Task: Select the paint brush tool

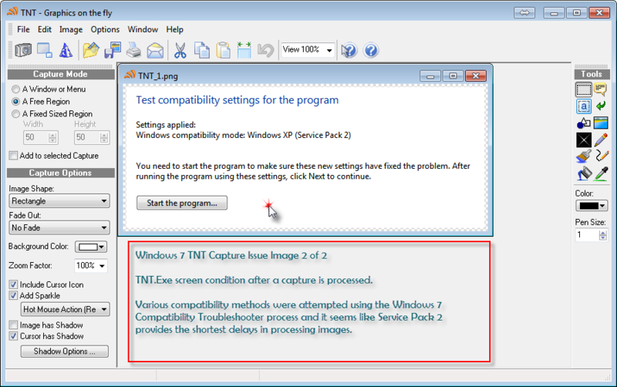Action: pyautogui.click(x=584, y=156)
